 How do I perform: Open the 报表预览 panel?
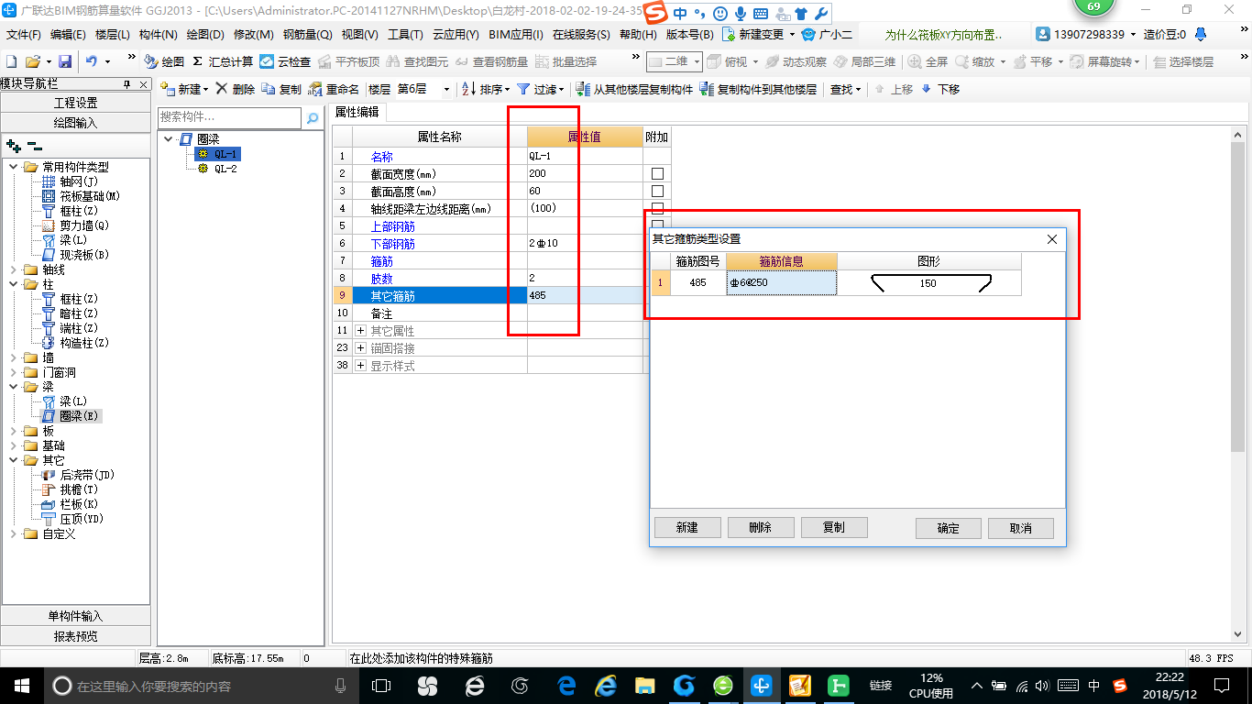click(x=76, y=636)
